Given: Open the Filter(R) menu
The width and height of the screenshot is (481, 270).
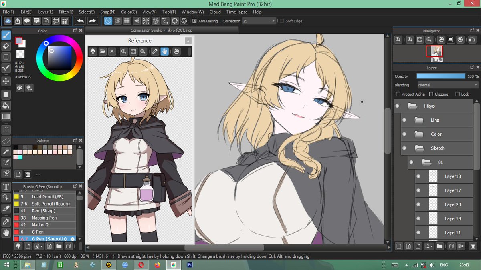Looking at the screenshot, I should pyautogui.click(x=66, y=12).
